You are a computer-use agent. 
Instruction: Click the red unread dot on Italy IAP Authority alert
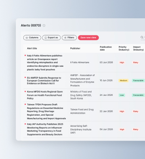[x=25, y=124]
